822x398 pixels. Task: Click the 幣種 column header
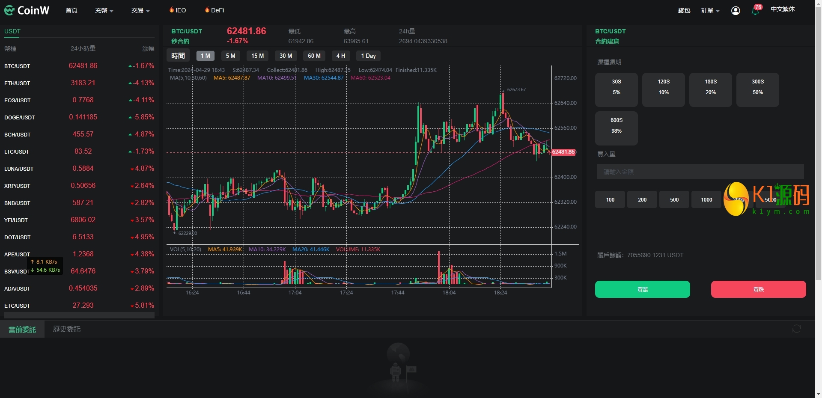10,48
